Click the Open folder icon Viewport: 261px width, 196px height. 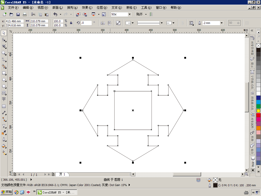11,14
